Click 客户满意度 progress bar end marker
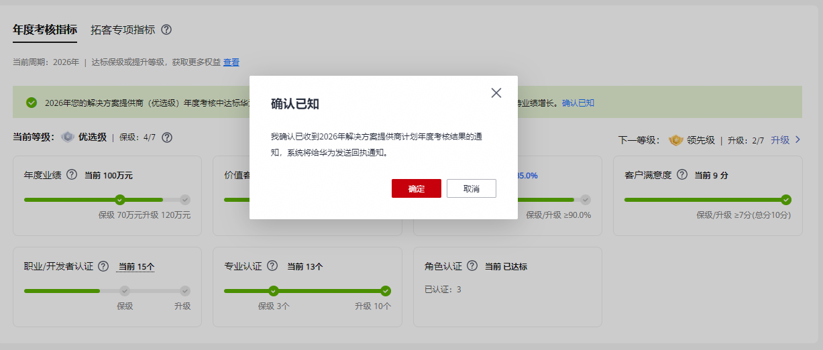Screen dimensions: 823x350 786,199
